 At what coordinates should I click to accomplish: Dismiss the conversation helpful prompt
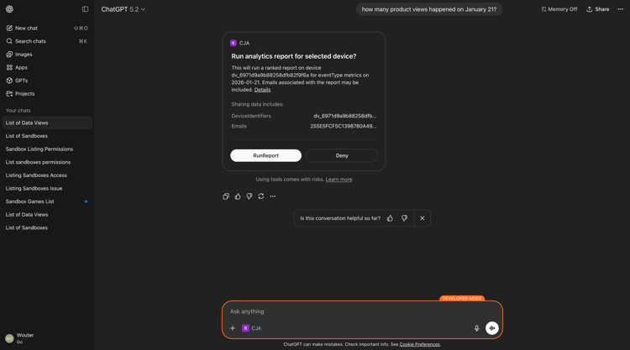(x=423, y=218)
